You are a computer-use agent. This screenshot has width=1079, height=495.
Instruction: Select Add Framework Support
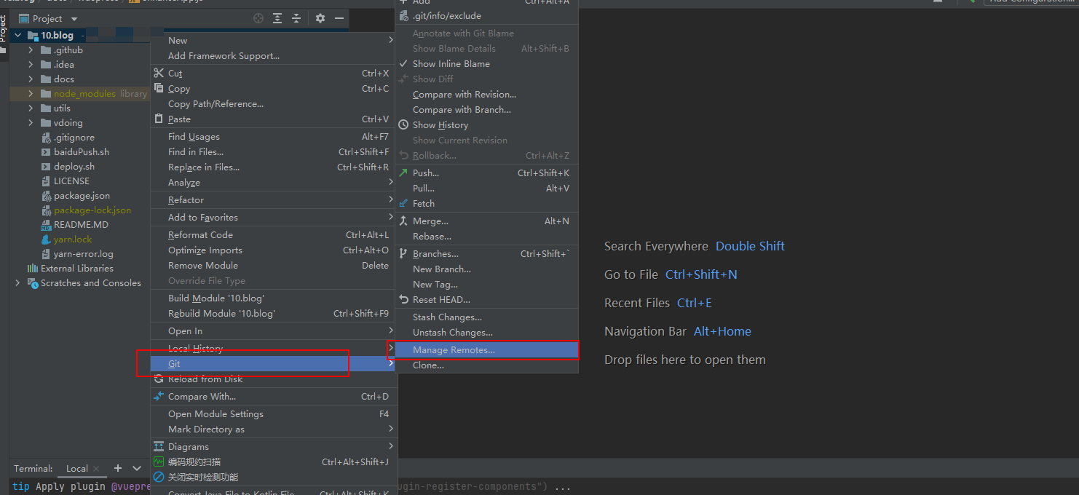pyautogui.click(x=273, y=55)
